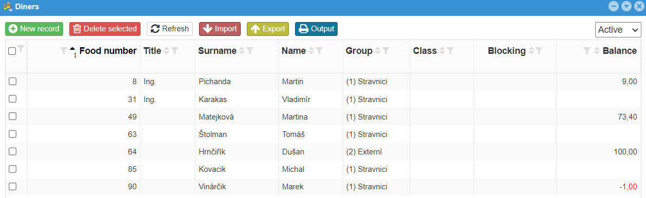Click the sort arrows next to Title
646x198 pixels.
(x=166, y=51)
